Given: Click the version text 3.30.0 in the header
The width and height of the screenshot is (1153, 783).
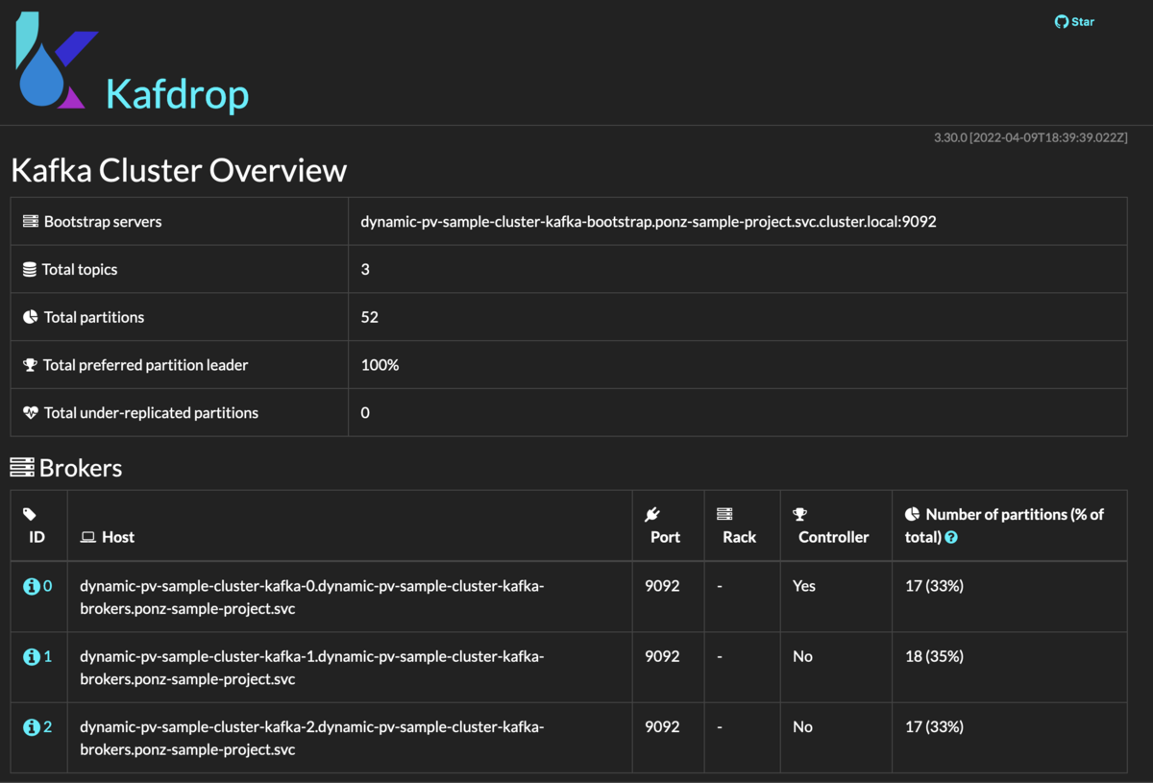Looking at the screenshot, I should coord(952,137).
